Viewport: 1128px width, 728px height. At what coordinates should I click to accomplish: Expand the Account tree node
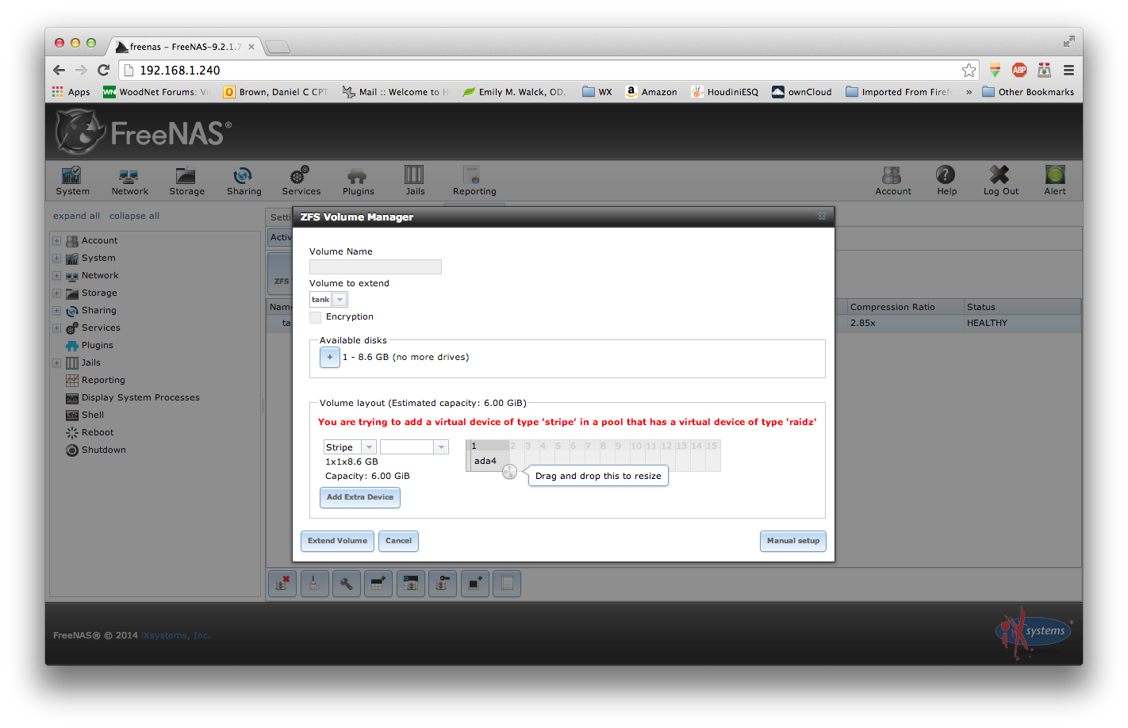click(x=56, y=241)
